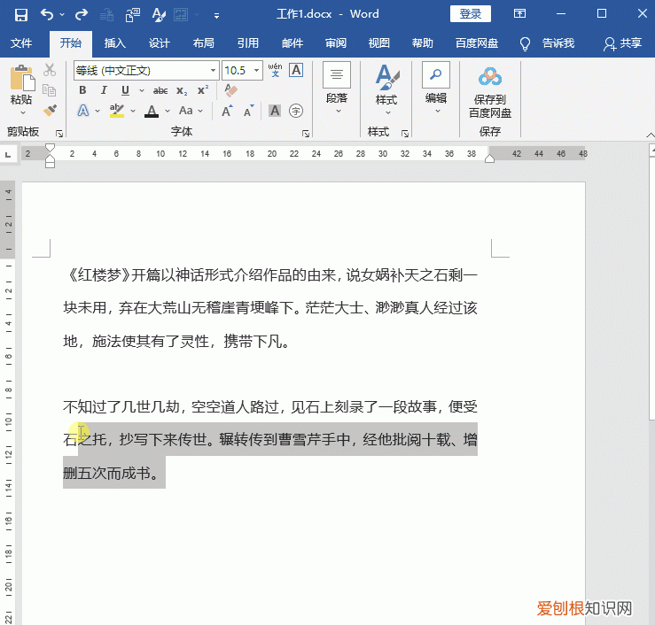Click the character border A icon
655x625 pixels.
(x=296, y=70)
